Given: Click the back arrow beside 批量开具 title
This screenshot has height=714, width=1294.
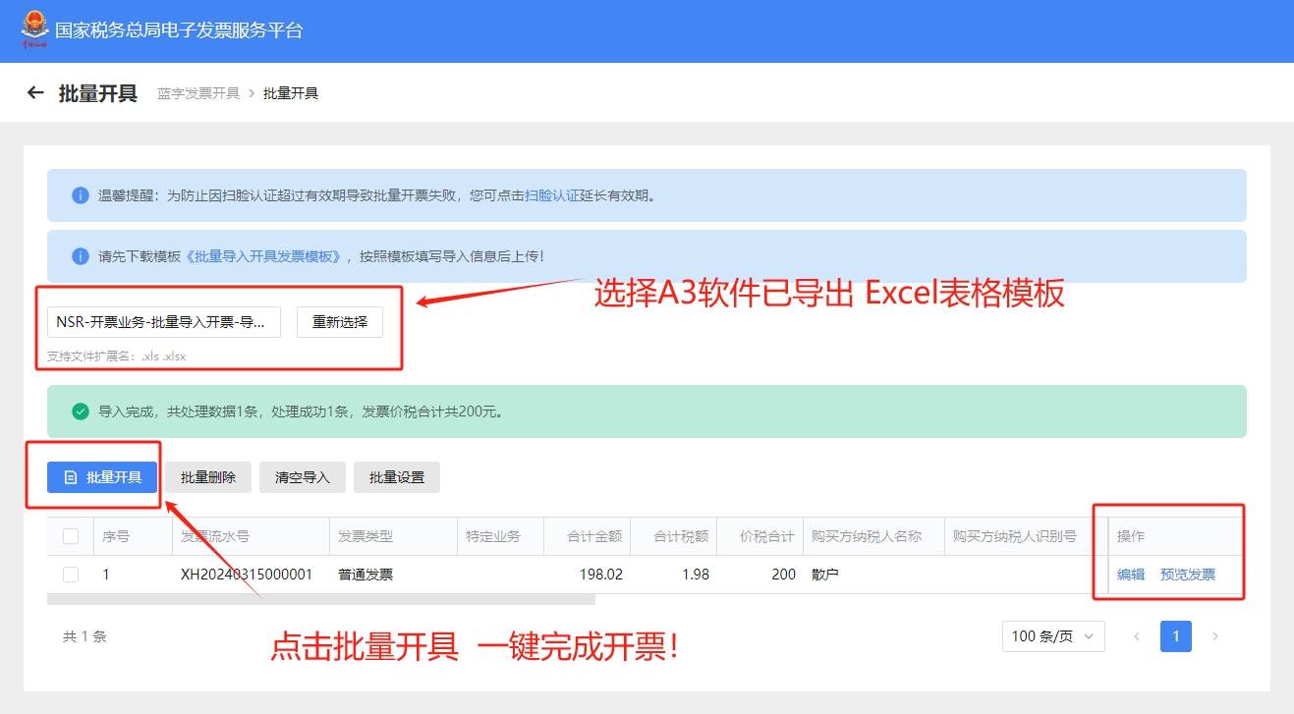Looking at the screenshot, I should pyautogui.click(x=35, y=92).
